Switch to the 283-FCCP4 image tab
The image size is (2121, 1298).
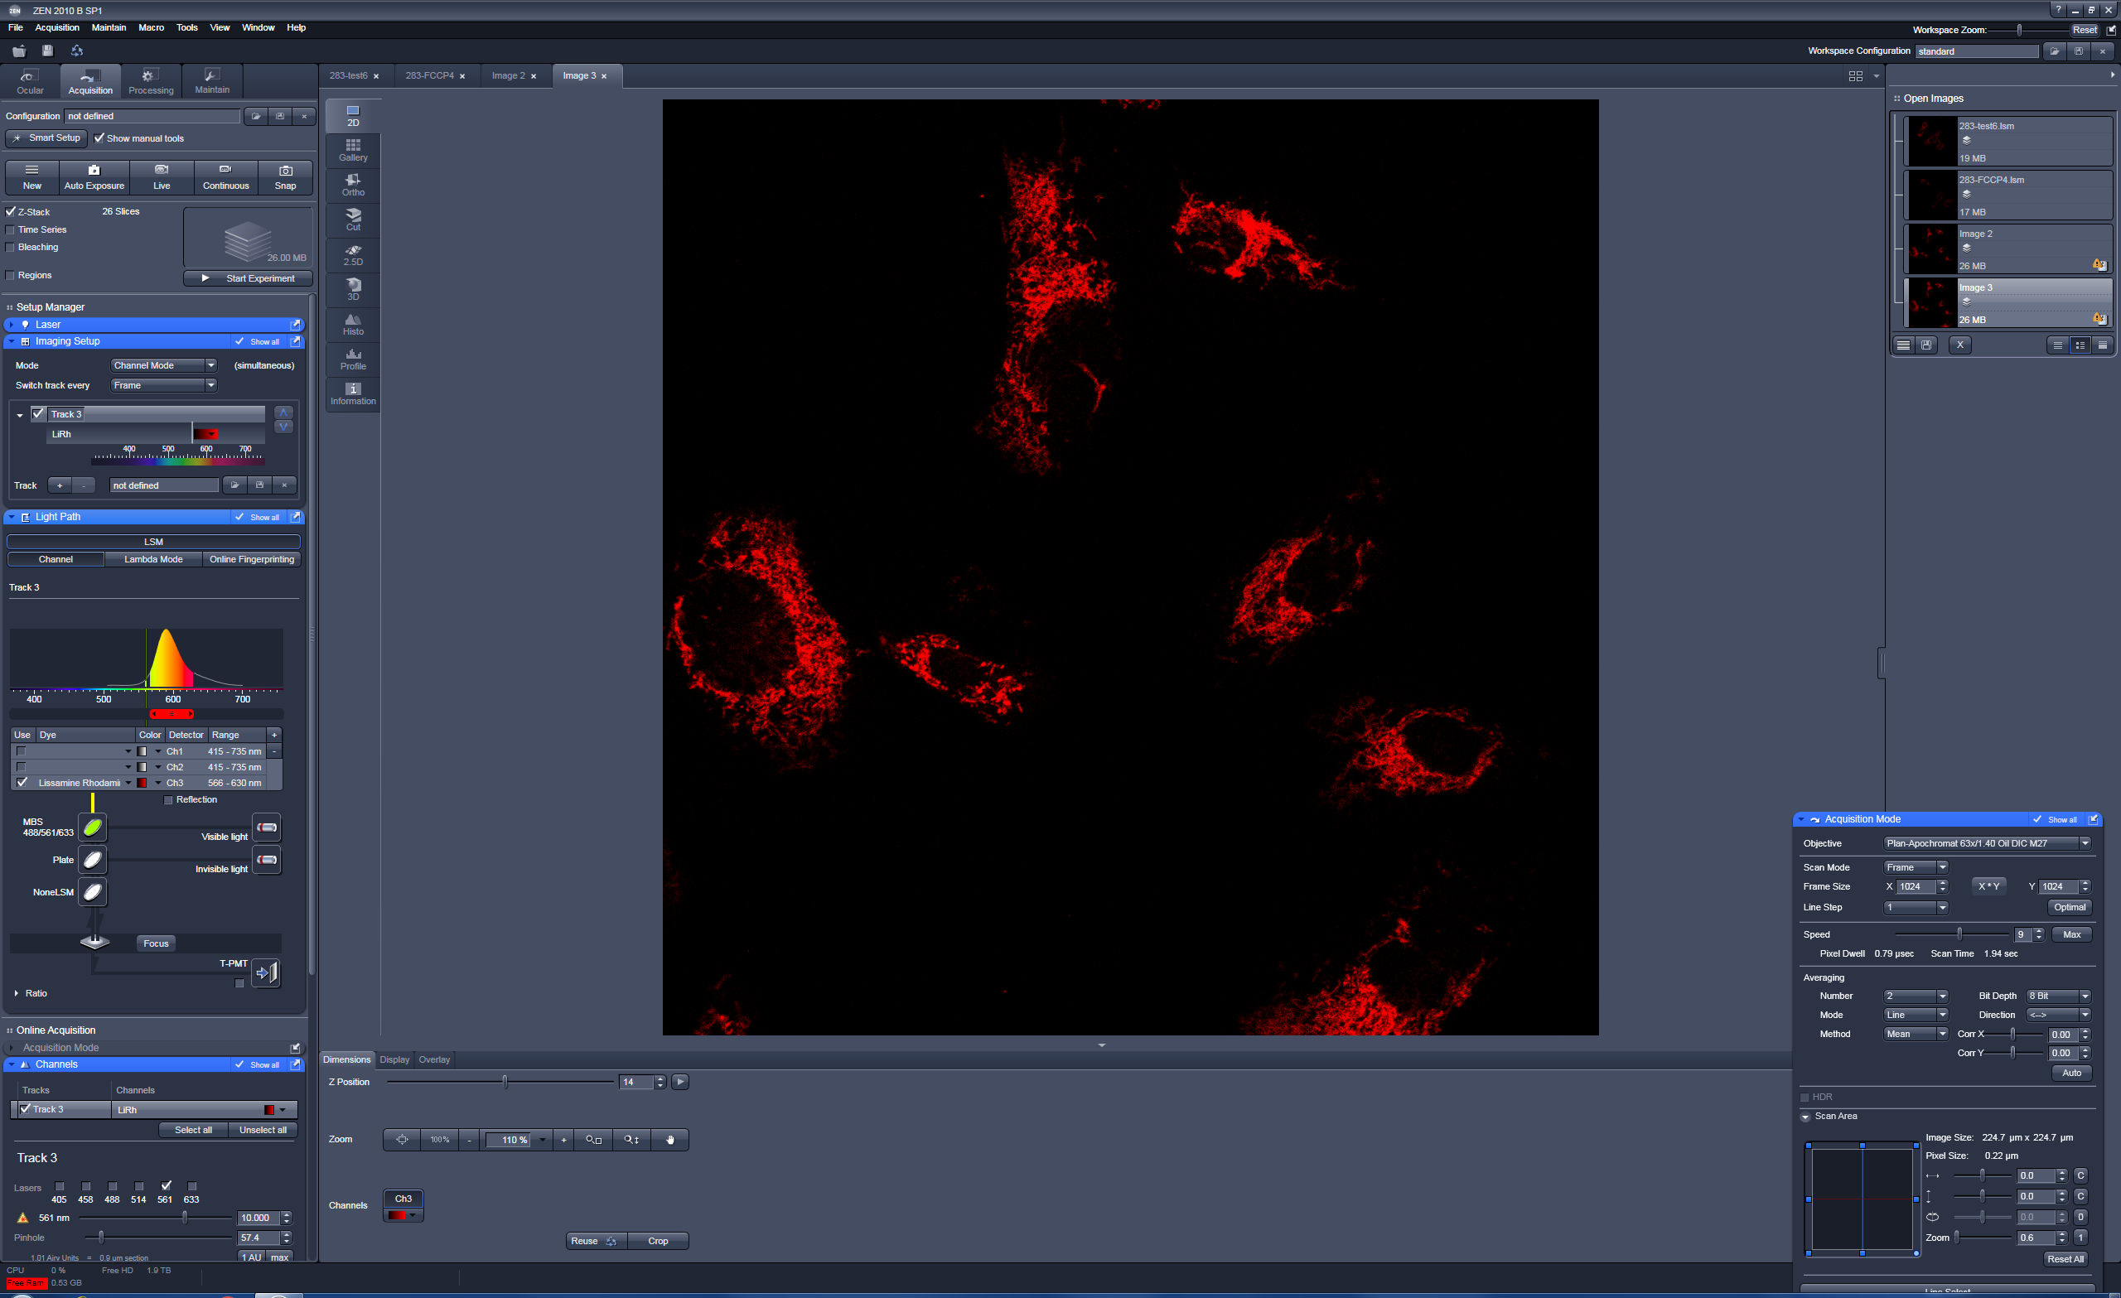coord(429,75)
